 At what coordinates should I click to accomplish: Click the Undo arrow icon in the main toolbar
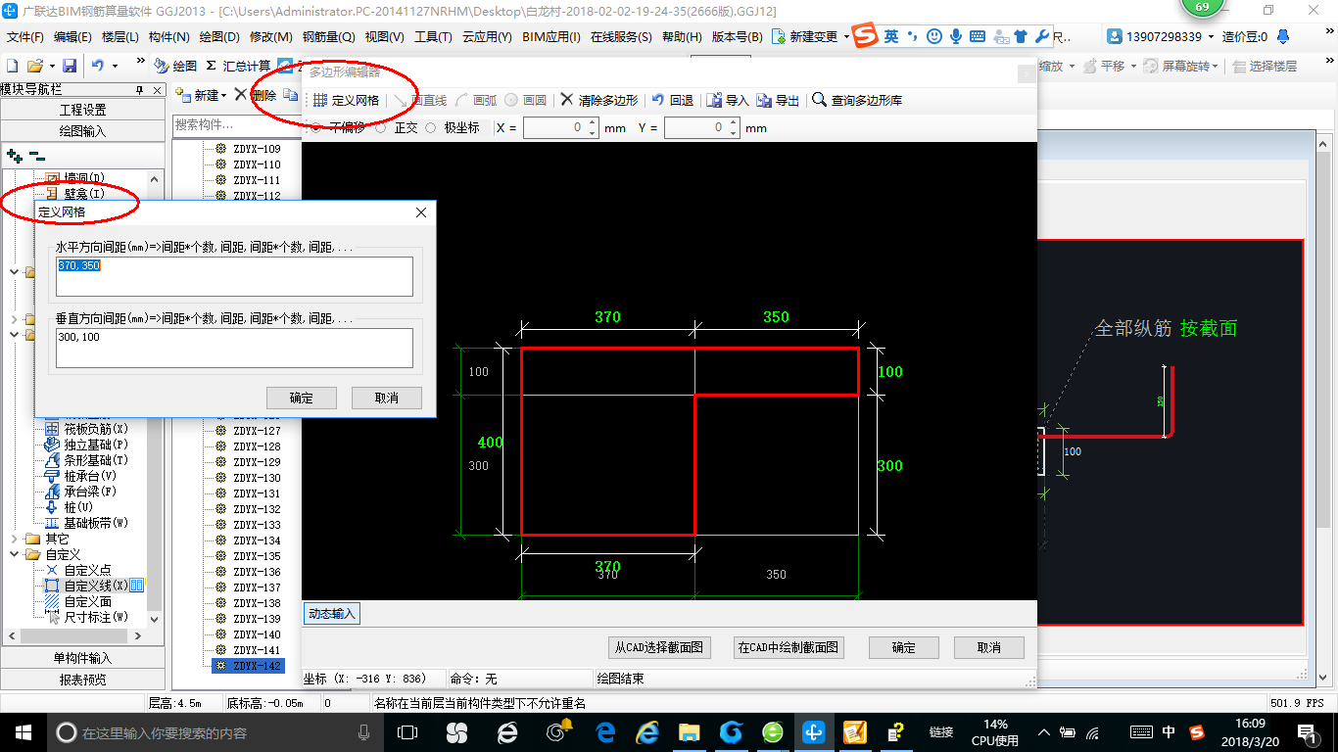[x=98, y=66]
